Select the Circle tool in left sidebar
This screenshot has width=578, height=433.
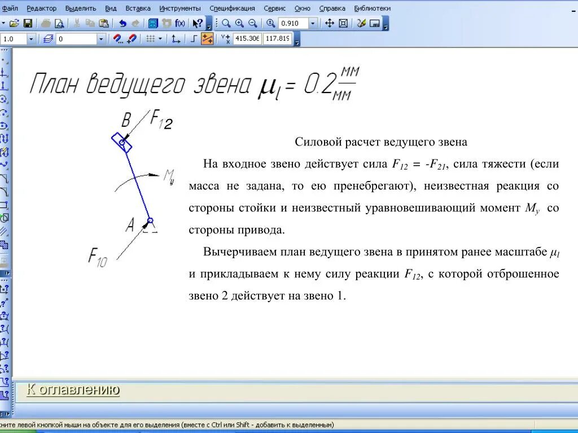tap(4, 99)
